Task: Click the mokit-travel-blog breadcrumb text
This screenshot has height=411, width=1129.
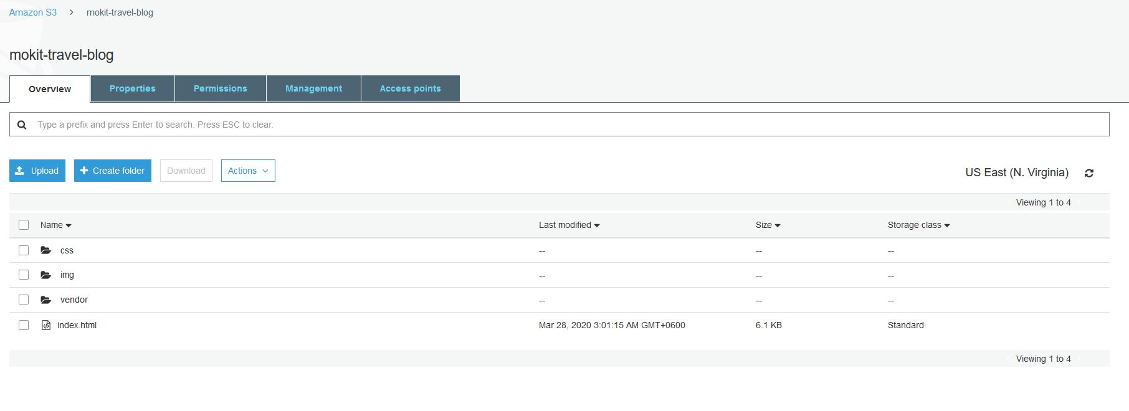Action: (x=120, y=12)
